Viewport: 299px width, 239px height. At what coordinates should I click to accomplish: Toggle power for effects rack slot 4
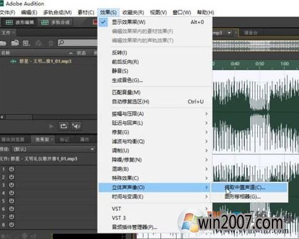(x=12, y=193)
